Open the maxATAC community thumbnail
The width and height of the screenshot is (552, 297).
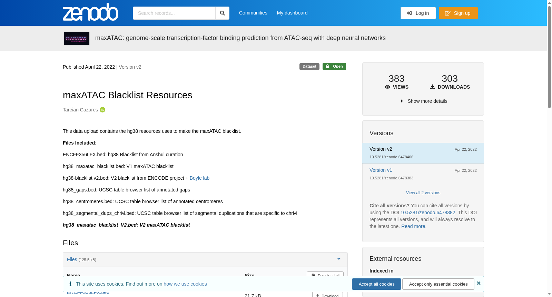[77, 39]
